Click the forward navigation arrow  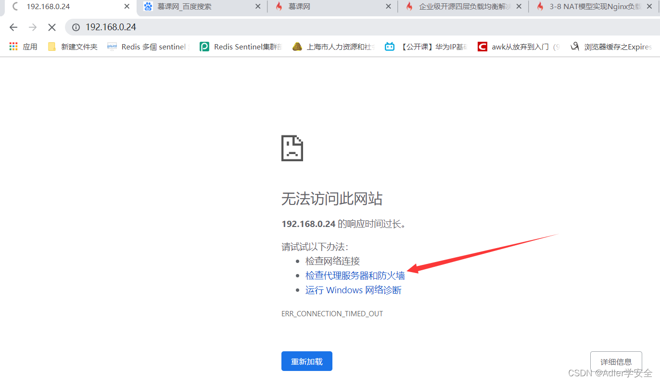tap(33, 27)
